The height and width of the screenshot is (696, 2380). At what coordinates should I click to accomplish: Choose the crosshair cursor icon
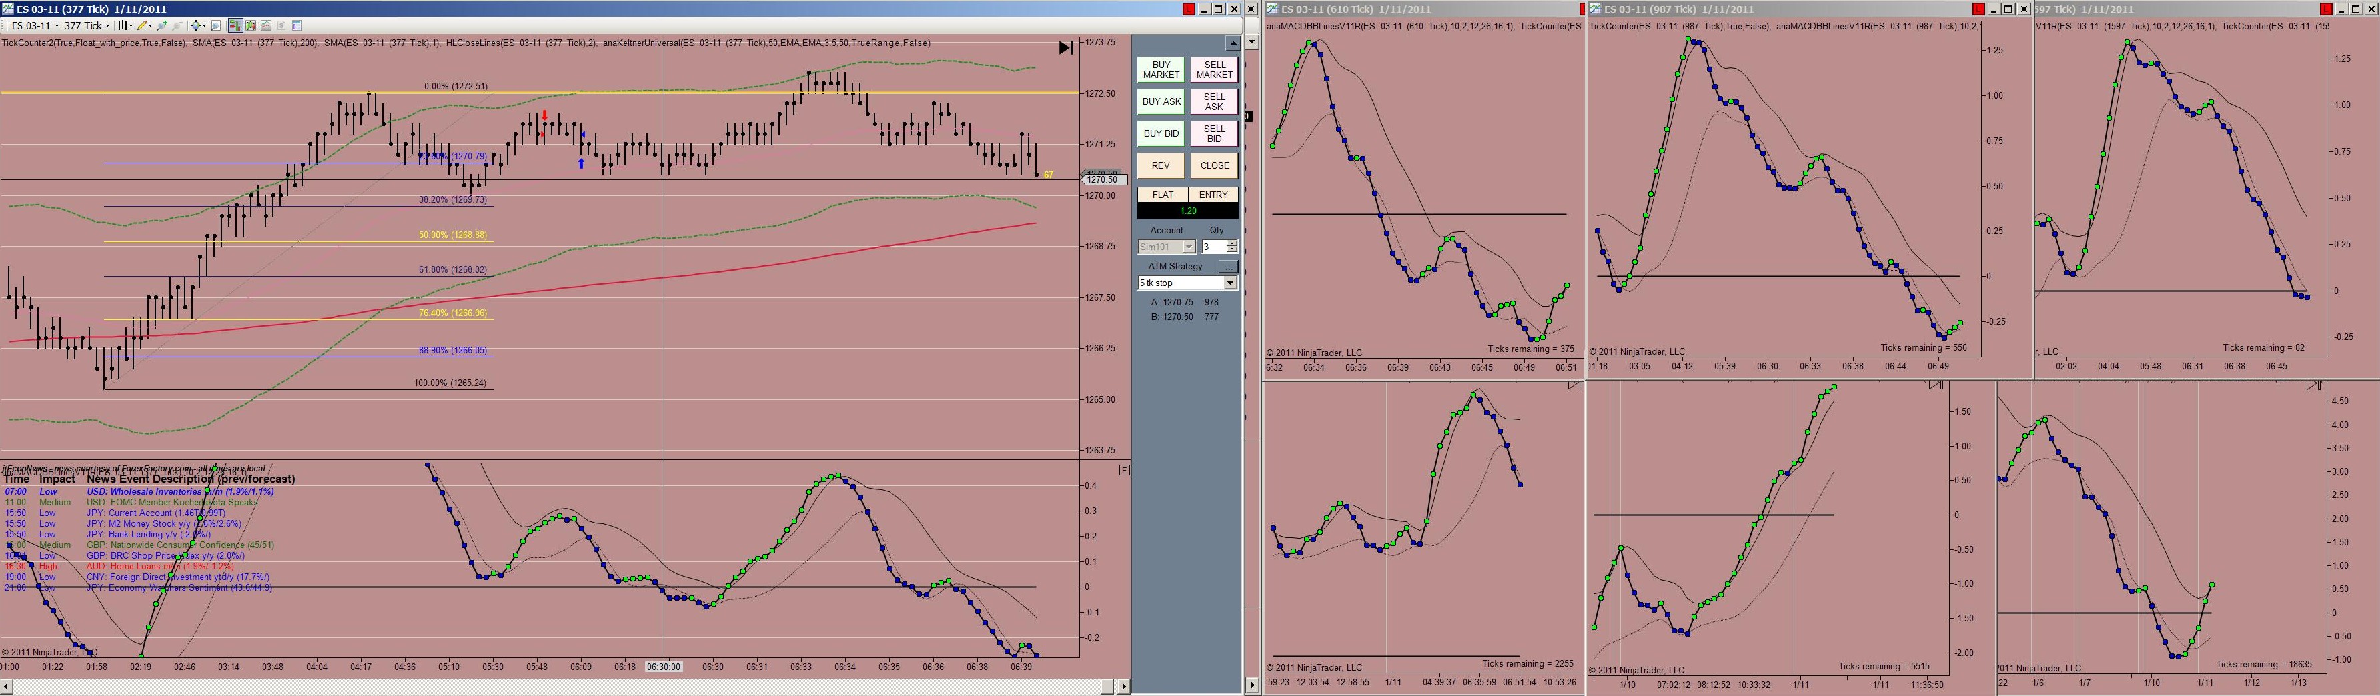click(197, 26)
